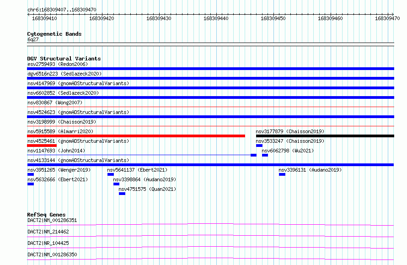This screenshot has height=265, width=407.
Task: Click the blue nsv3398864 block
Action: (x=116, y=184)
